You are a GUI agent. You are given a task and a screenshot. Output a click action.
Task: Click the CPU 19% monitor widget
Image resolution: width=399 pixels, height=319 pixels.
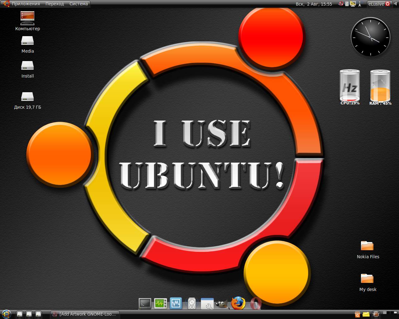click(350, 87)
